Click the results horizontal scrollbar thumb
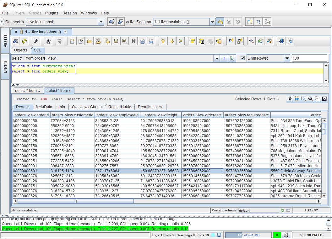This screenshot has width=332, height=239. tap(76, 201)
